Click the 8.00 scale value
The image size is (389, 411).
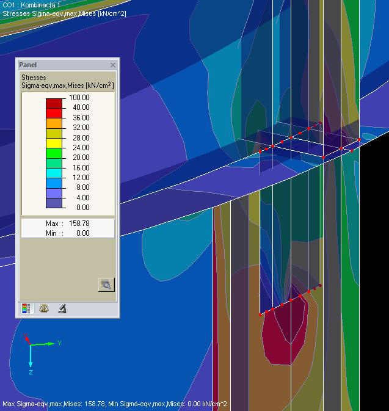point(83,187)
